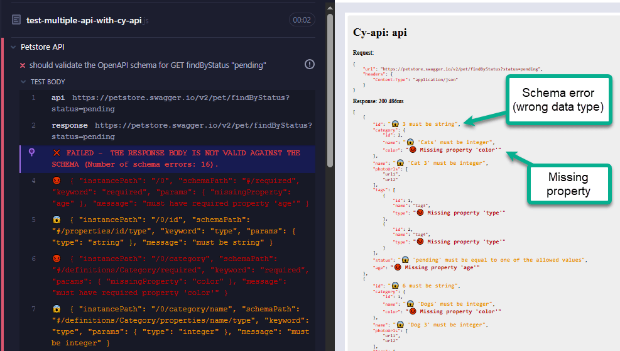Collapse the Petstore API suite chevron

coord(13,47)
